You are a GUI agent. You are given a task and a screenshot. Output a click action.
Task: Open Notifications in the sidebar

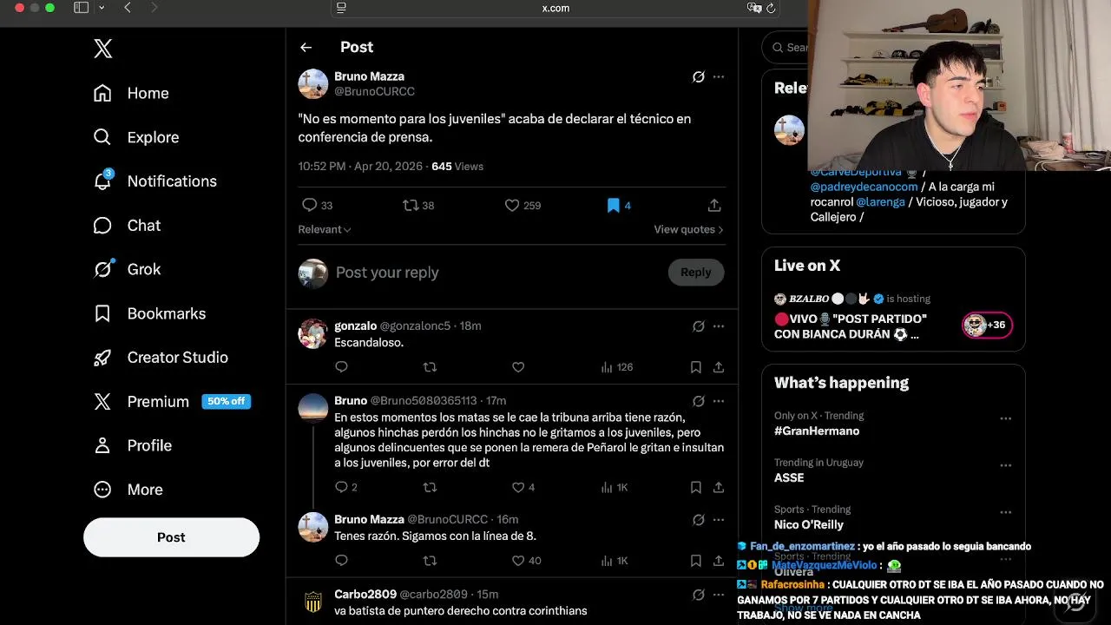[x=154, y=181]
